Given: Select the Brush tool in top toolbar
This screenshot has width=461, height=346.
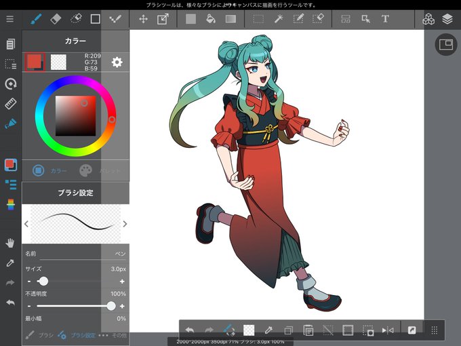Looking at the screenshot, I should tap(36, 19).
